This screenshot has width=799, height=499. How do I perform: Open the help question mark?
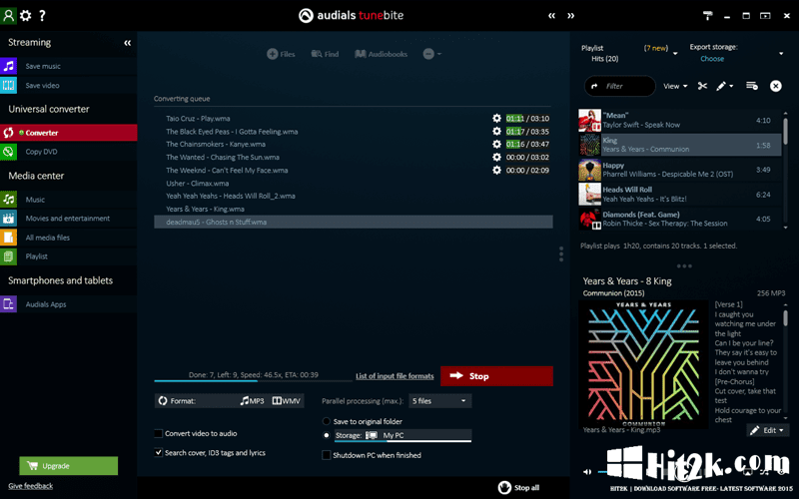pyautogui.click(x=42, y=15)
